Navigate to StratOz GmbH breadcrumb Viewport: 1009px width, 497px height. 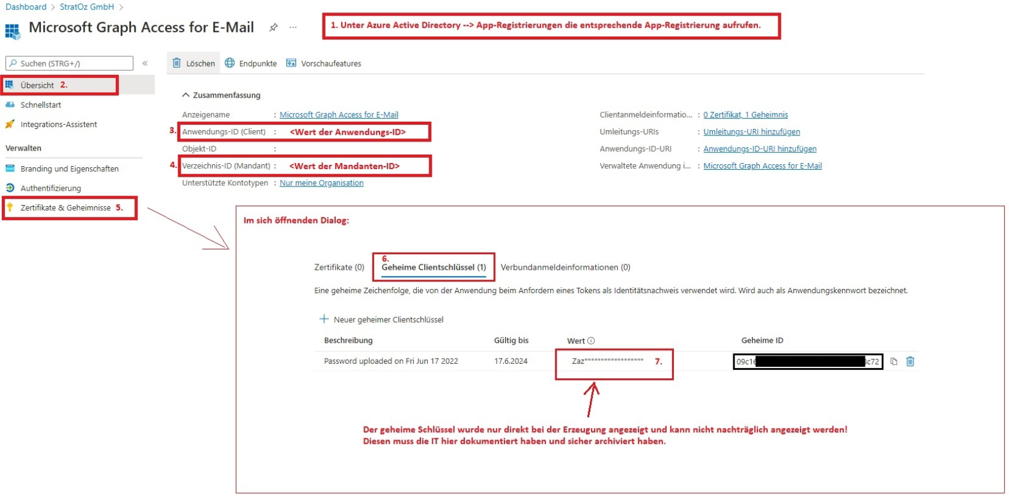point(86,7)
